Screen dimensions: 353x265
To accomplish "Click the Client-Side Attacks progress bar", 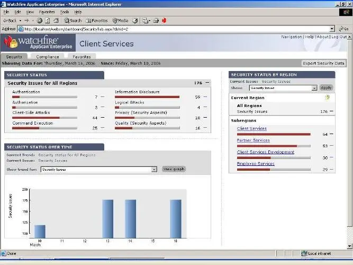I will 44,118.
